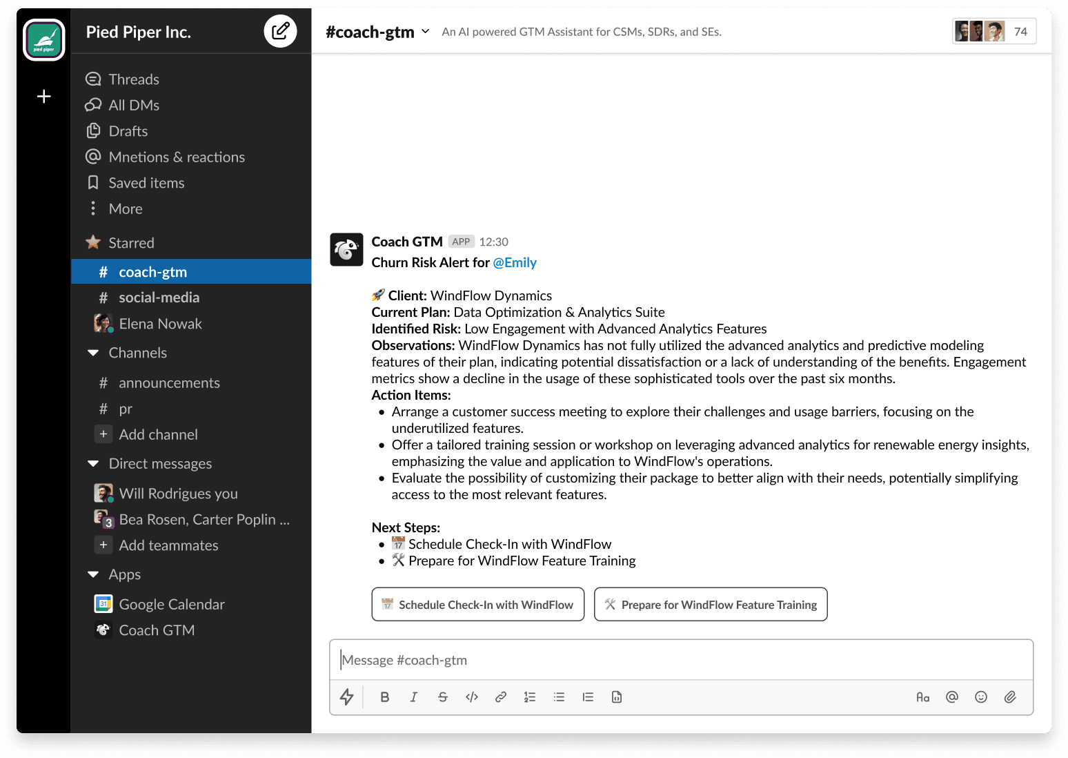This screenshot has width=1068, height=758.
Task: Click Prepare for WindFlow Feature Training button
Action: (711, 605)
